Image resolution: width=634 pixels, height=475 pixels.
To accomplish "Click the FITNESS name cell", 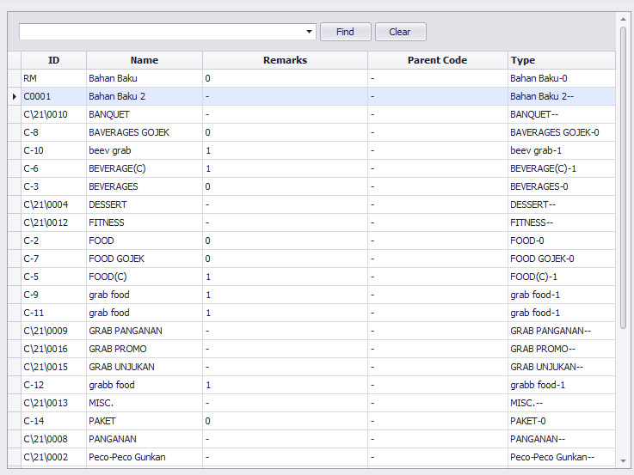I will [x=145, y=222].
